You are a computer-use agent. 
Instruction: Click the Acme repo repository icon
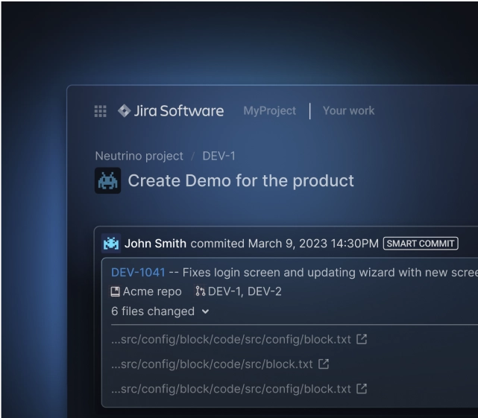[115, 291]
